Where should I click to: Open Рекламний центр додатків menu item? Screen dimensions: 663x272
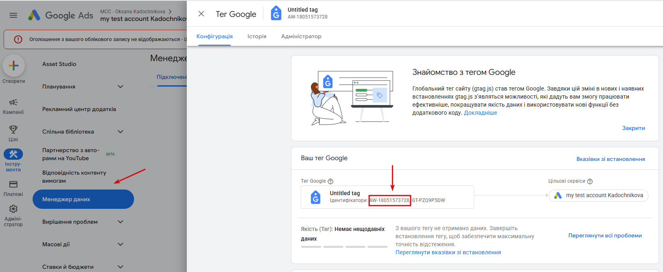(79, 109)
